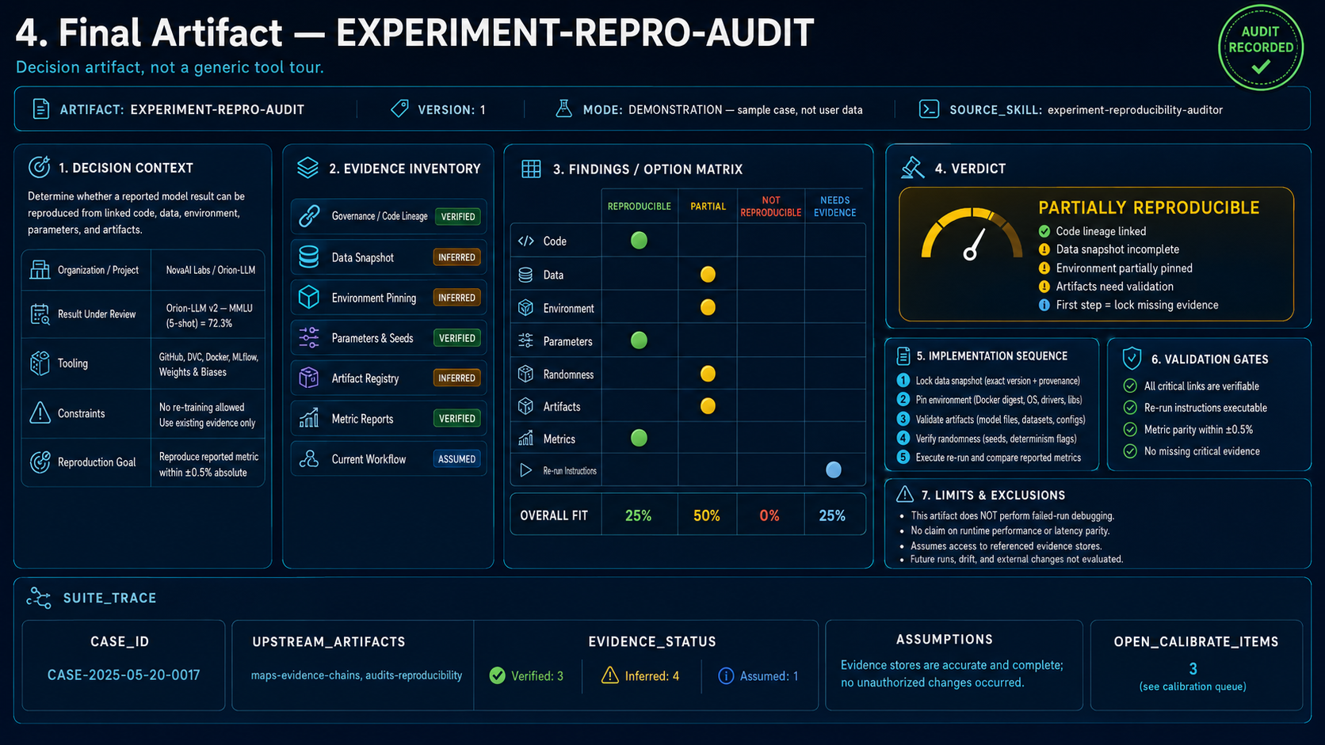Select the PARTIAL column header
Image resolution: width=1325 pixels, height=745 pixels.
[x=708, y=207]
